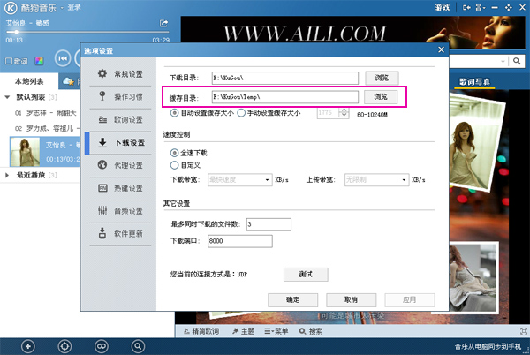Open the colorful skin swatch icon
530x355 pixels.
39,61
